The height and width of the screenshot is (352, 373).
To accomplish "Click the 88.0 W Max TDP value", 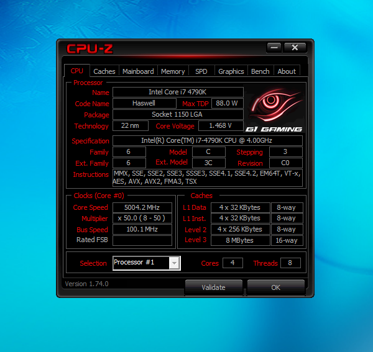I will (x=227, y=103).
